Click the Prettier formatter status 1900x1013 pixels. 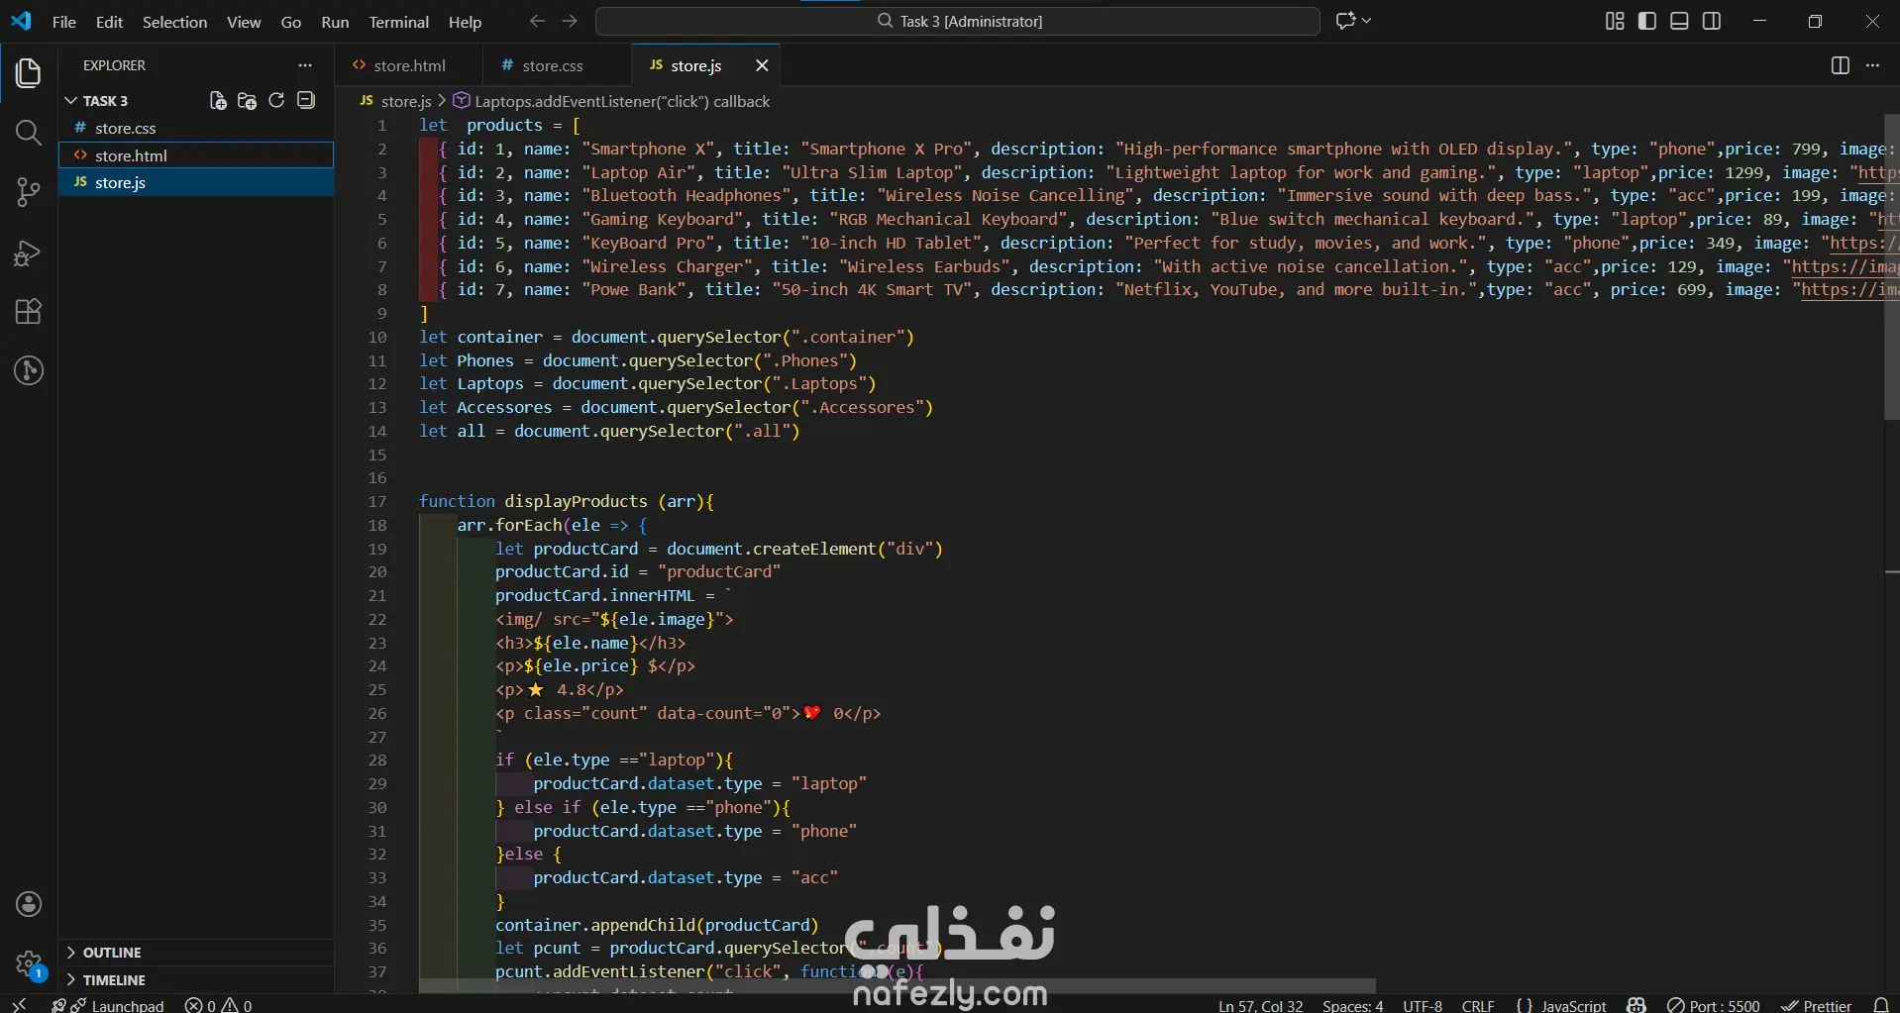(x=1816, y=1005)
